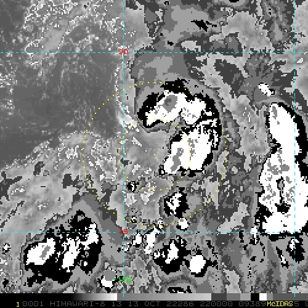
Task: Click the white swatch in enhancement legend
Action: (263, 297)
